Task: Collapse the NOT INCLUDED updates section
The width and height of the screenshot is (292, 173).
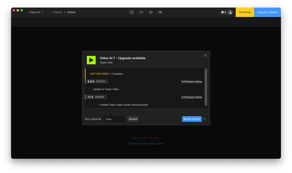Action: (x=89, y=74)
